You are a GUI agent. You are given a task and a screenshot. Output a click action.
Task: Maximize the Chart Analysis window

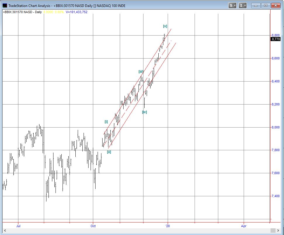(266, 5)
